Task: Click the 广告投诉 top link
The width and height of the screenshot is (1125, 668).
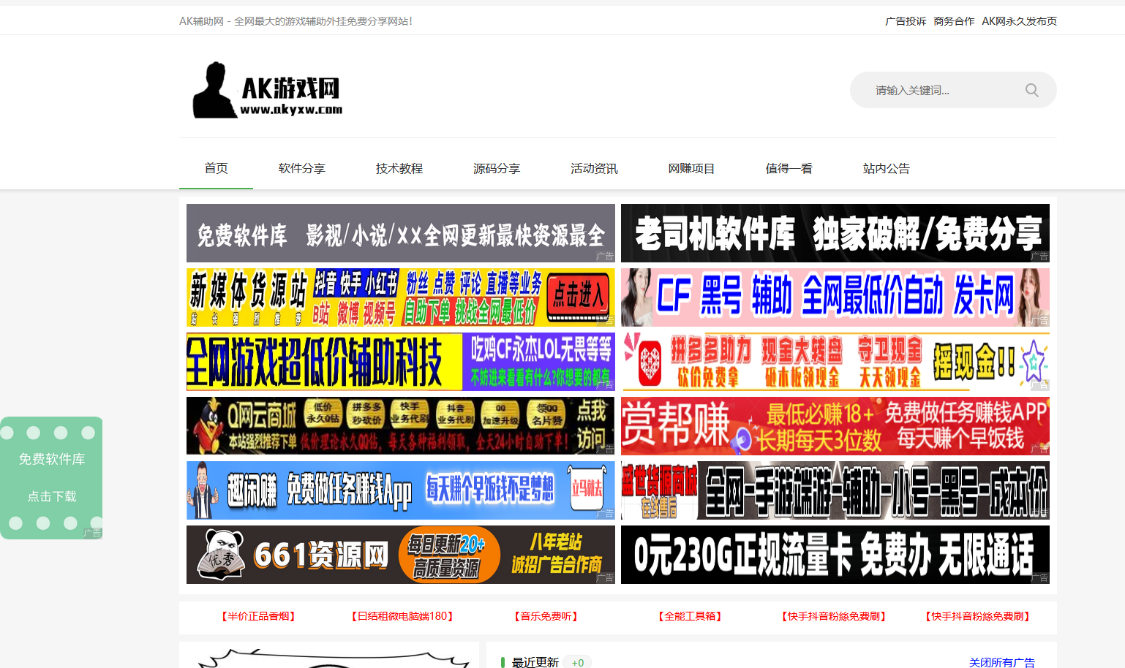Action: click(x=906, y=21)
